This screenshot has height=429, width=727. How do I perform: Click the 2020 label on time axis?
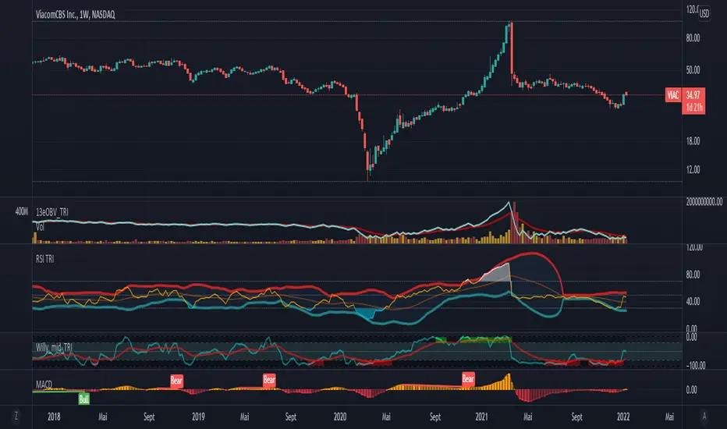340,417
